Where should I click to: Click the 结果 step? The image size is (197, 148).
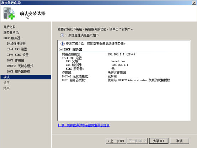click(6, 88)
